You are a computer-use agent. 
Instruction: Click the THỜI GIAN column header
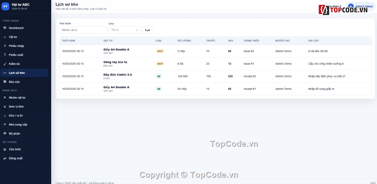pos(68,41)
